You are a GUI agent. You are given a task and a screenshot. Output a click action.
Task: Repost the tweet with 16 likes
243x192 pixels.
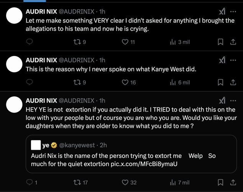point(80,83)
